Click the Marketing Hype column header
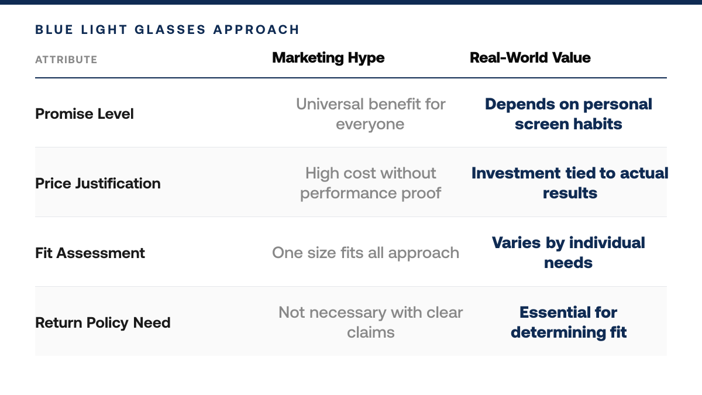Image resolution: width=702 pixels, height=395 pixels. tap(328, 58)
